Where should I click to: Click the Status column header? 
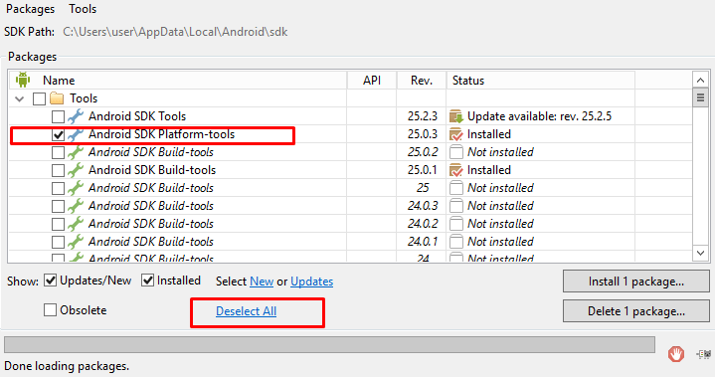540,81
